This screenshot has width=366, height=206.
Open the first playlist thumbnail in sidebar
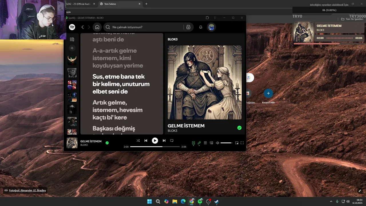72,60
